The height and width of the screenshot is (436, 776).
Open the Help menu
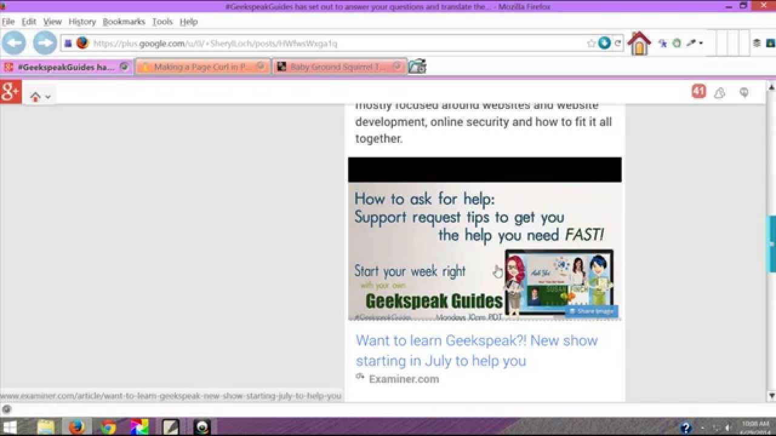click(x=189, y=21)
